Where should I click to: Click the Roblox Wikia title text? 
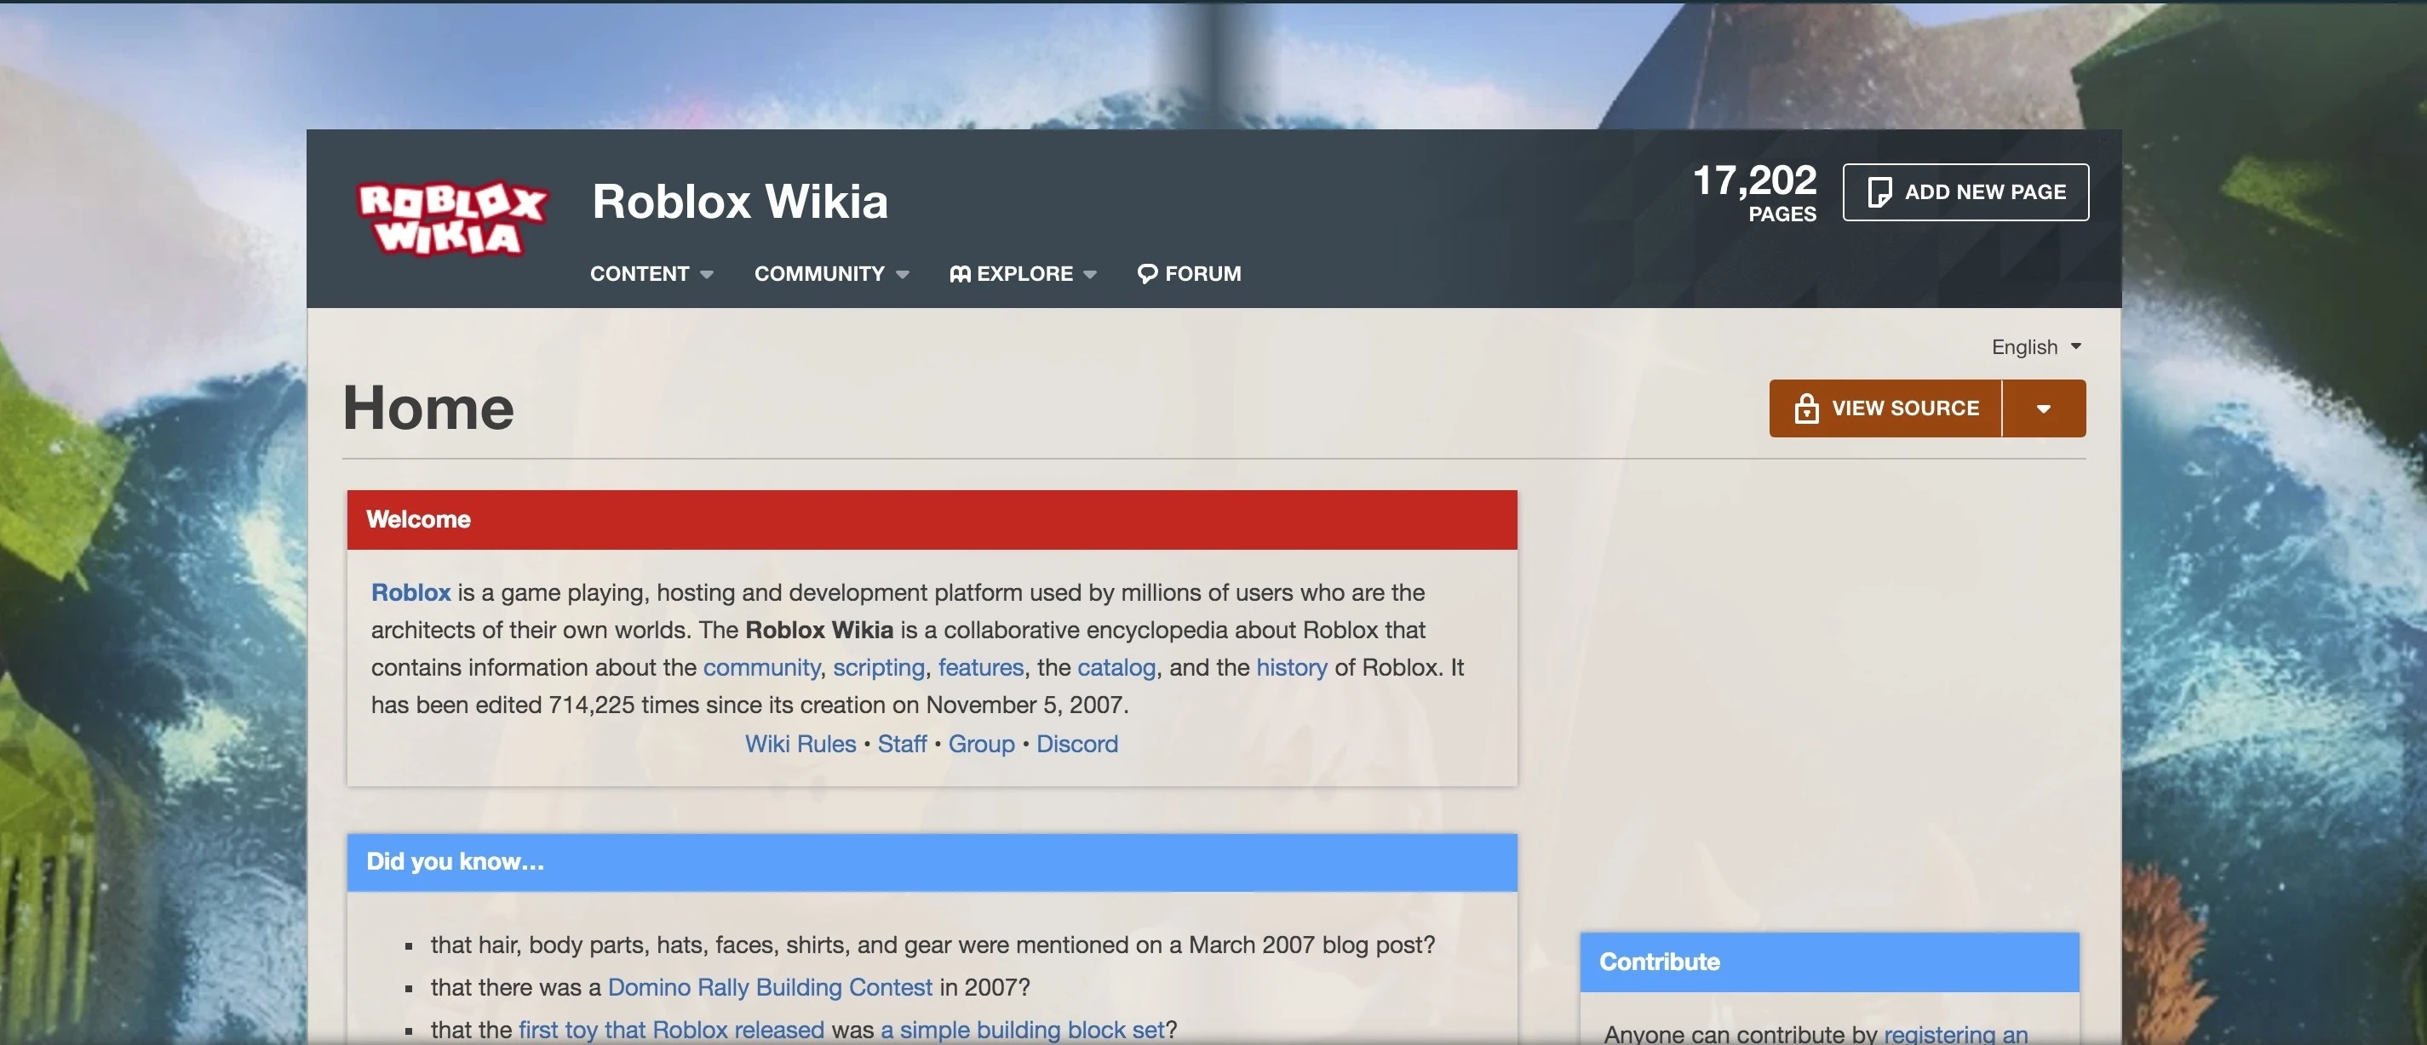tap(739, 202)
